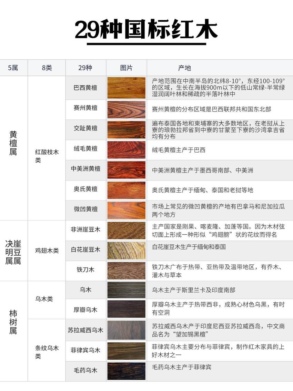The image size is (293, 391).
Task: Click the 交趾黄檀 origin description about 泰国各地
Action: 219,130
